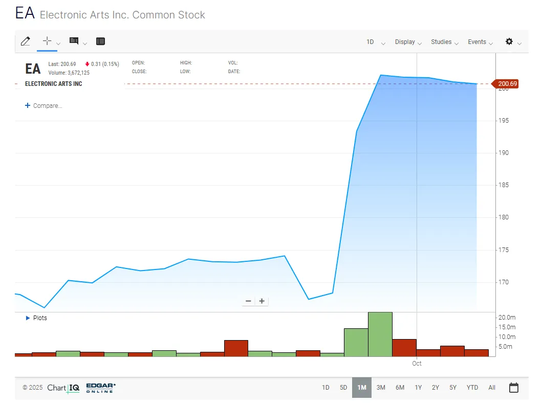Expand the settings gear dropdown arrow
This screenshot has width=543, height=405.
[519, 43]
